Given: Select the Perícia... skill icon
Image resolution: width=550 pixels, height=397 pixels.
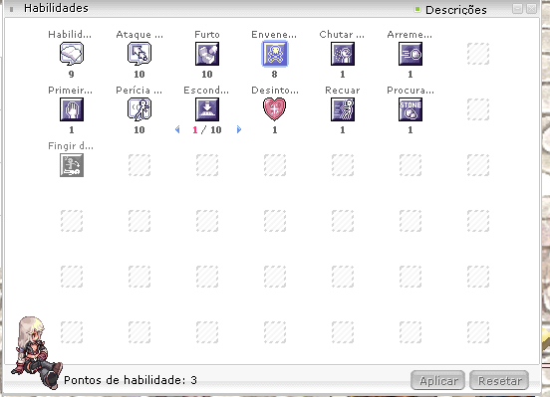Looking at the screenshot, I should tap(139, 109).
